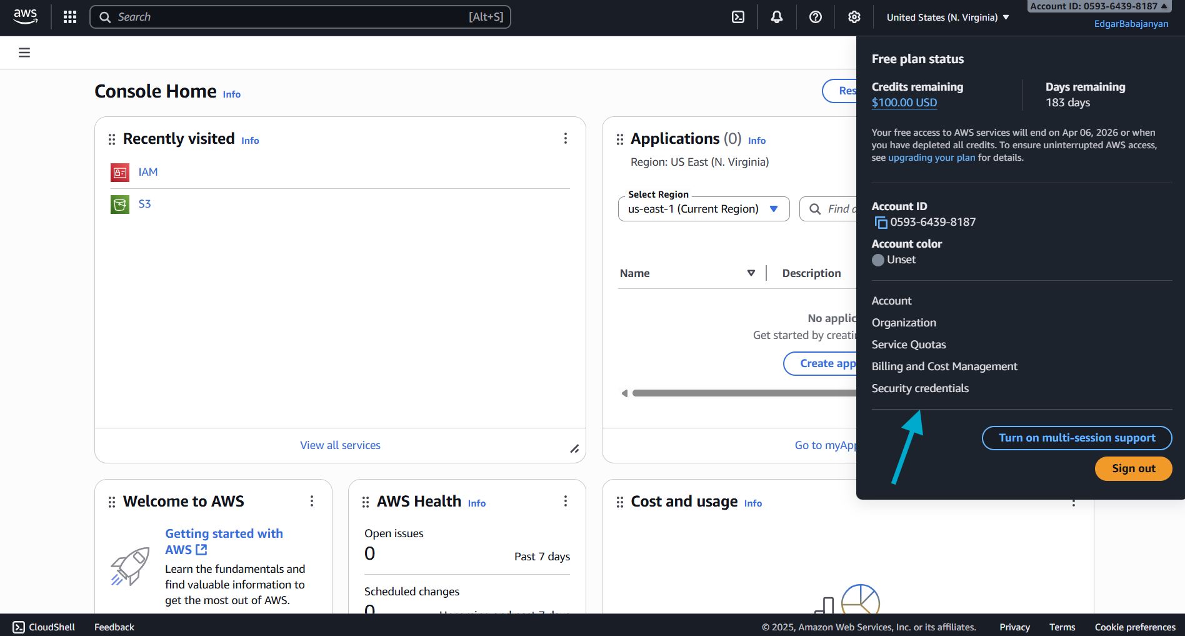This screenshot has width=1185, height=636.
Task: Open the hamburger navigation menu
Action: [24, 53]
